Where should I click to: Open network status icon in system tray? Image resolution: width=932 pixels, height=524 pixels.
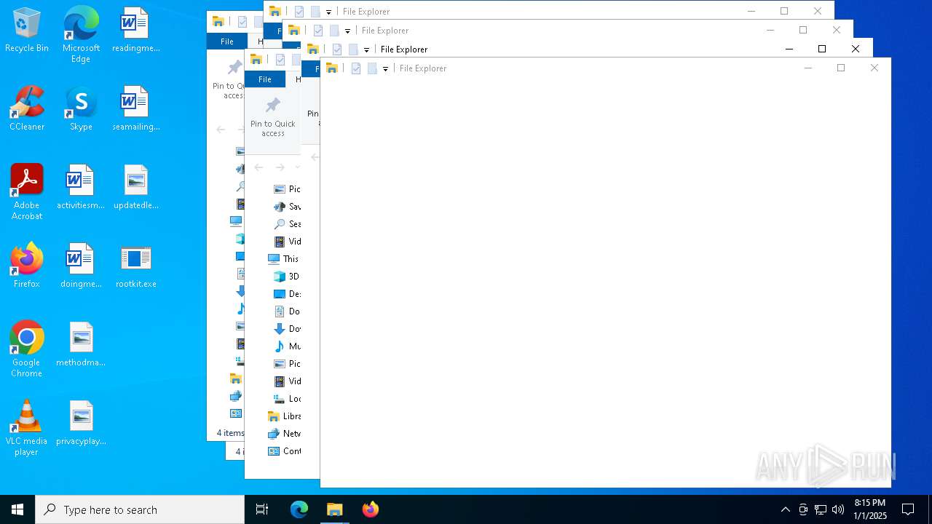coord(821,509)
